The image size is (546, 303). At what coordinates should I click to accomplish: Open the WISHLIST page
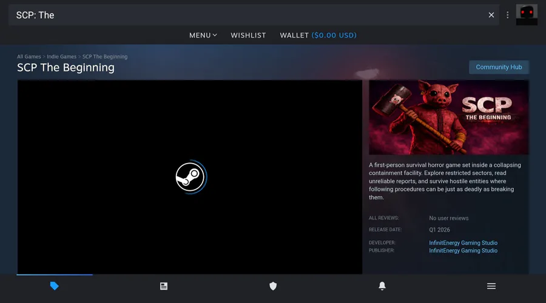pos(248,35)
